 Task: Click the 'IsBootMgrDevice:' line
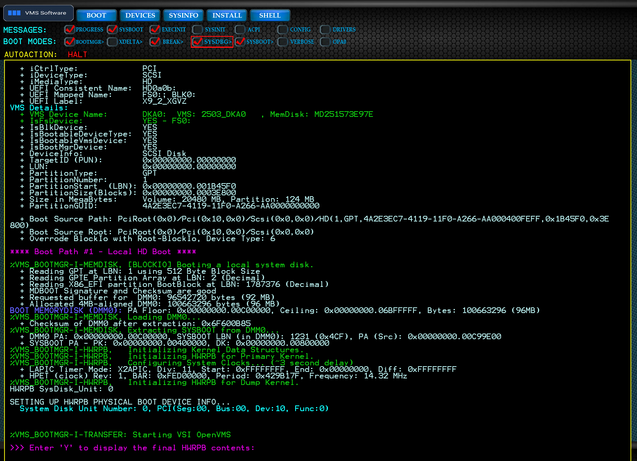coord(88,147)
